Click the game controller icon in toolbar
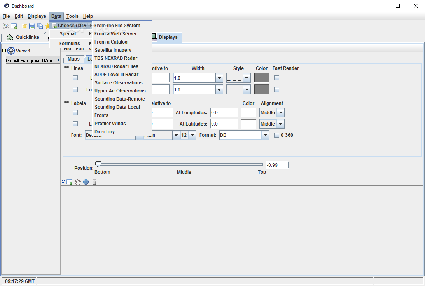 pos(6,26)
